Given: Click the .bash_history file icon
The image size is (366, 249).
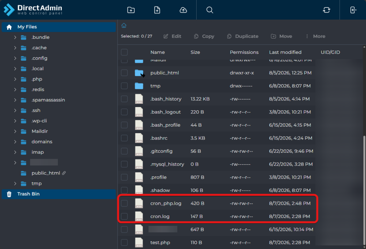Looking at the screenshot, I should (x=139, y=99).
